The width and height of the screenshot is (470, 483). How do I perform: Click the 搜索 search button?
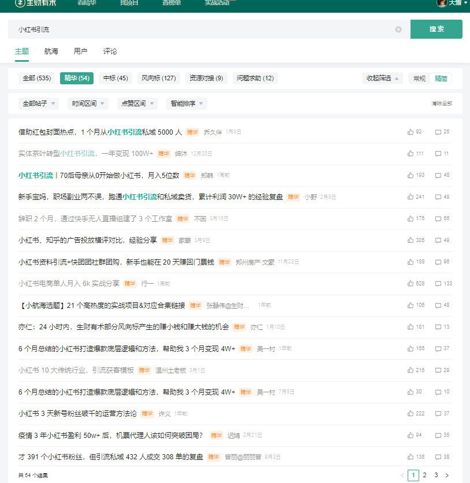[436, 29]
